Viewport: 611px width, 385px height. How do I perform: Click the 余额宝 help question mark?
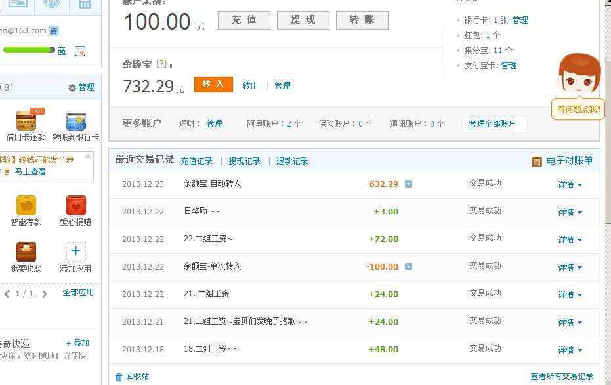pyautogui.click(x=159, y=64)
